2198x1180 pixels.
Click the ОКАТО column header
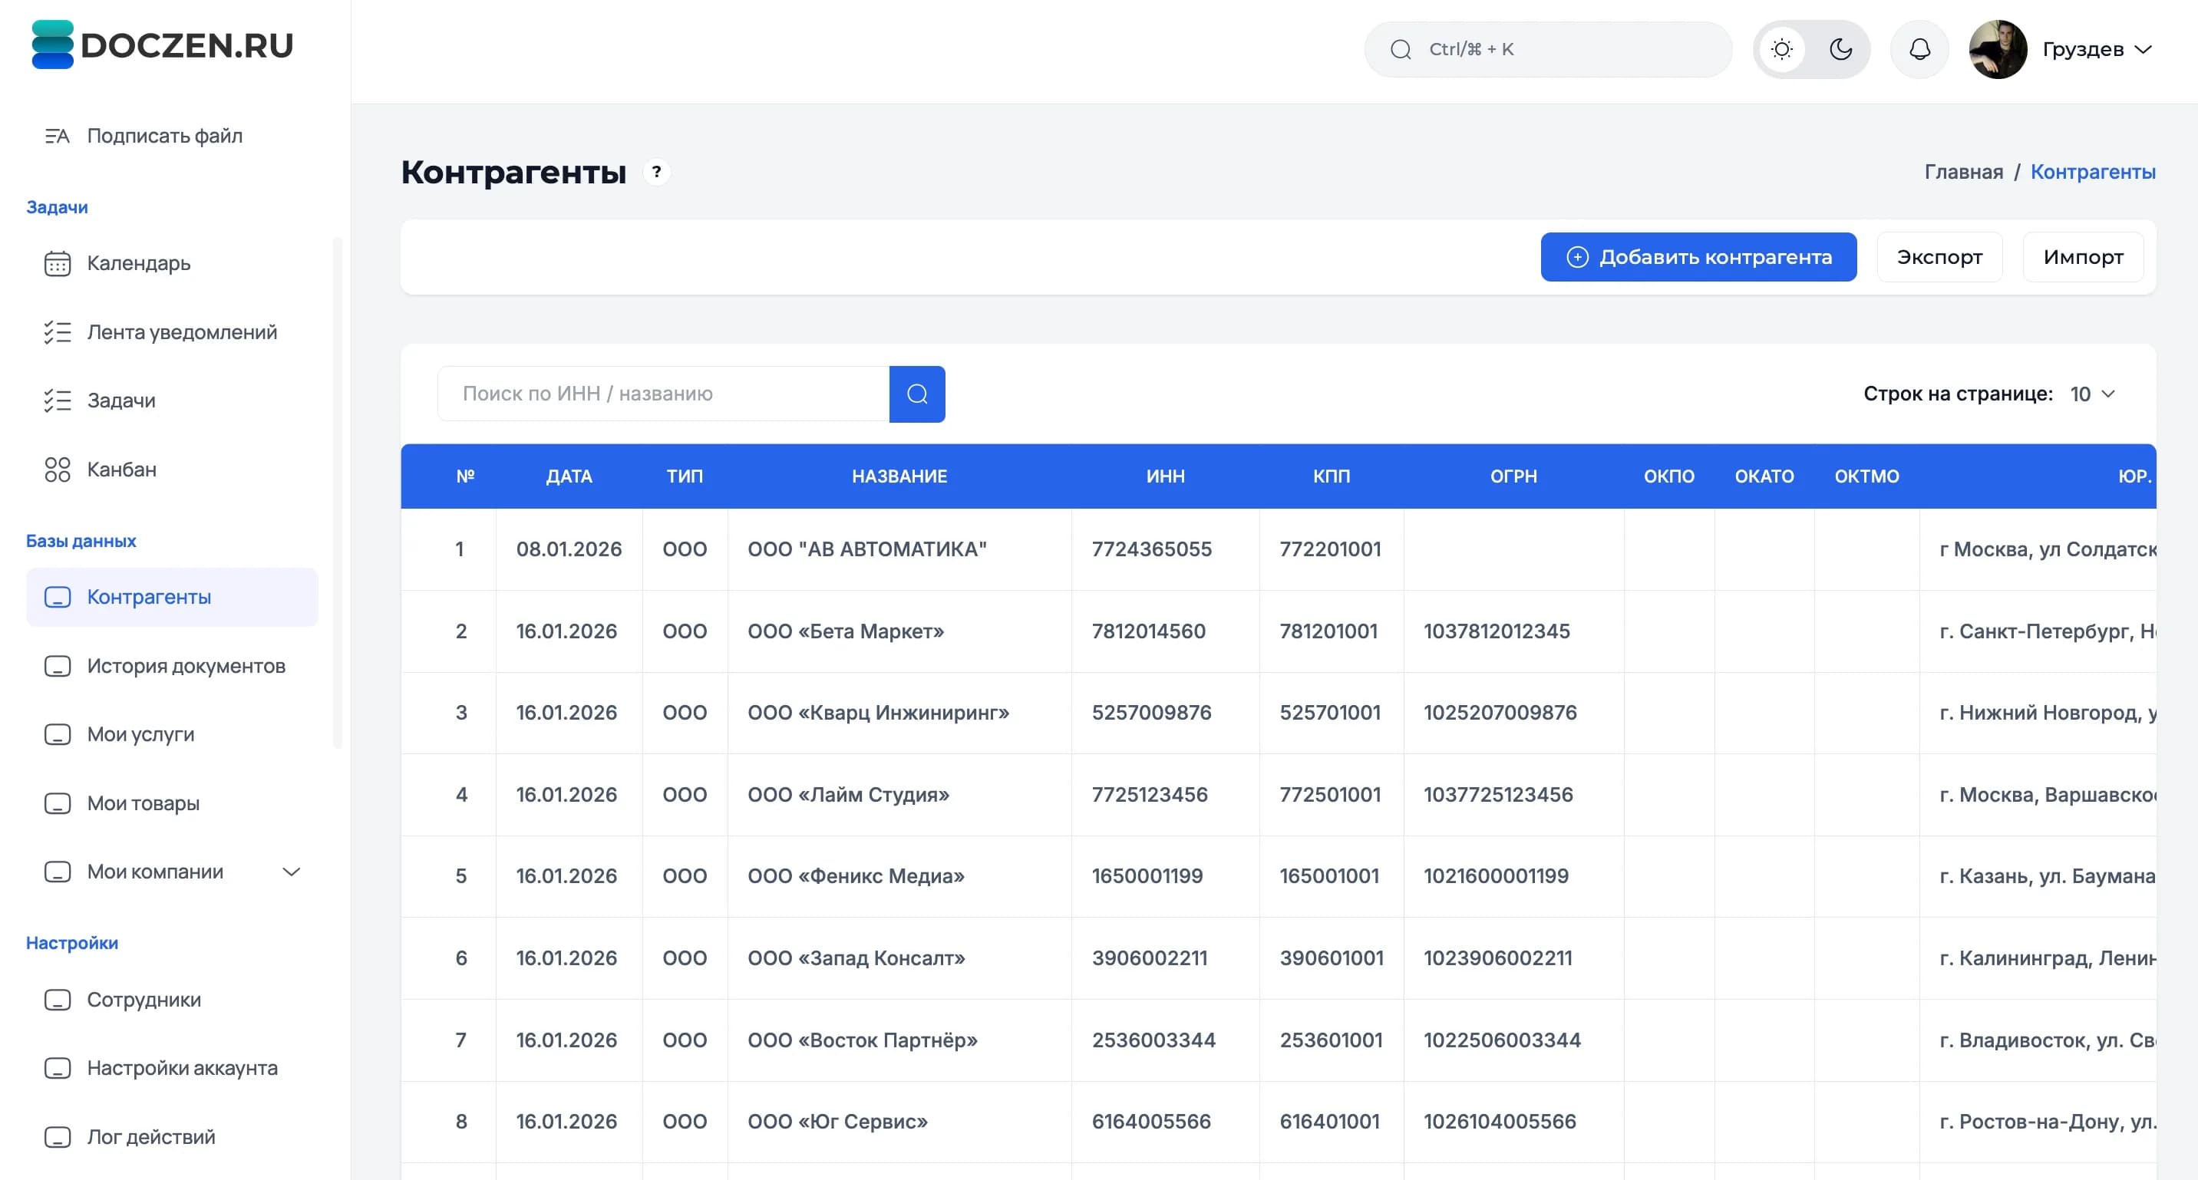1764,476
